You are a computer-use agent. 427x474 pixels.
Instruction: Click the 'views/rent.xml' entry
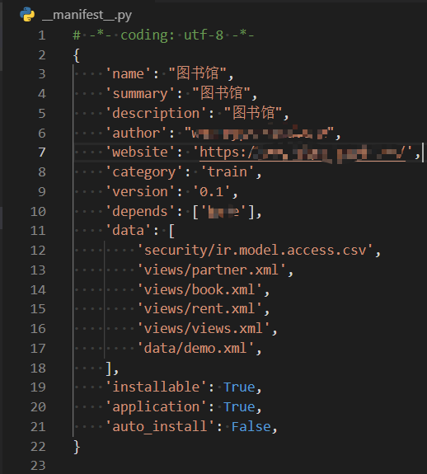[x=199, y=309]
